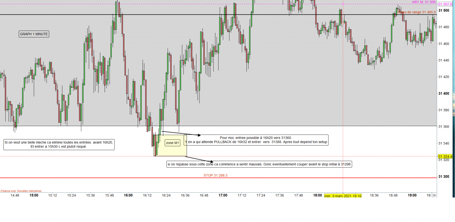
Task: Select the annotation starting 'Si on veut une belle meche'
Action: click(x=59, y=145)
